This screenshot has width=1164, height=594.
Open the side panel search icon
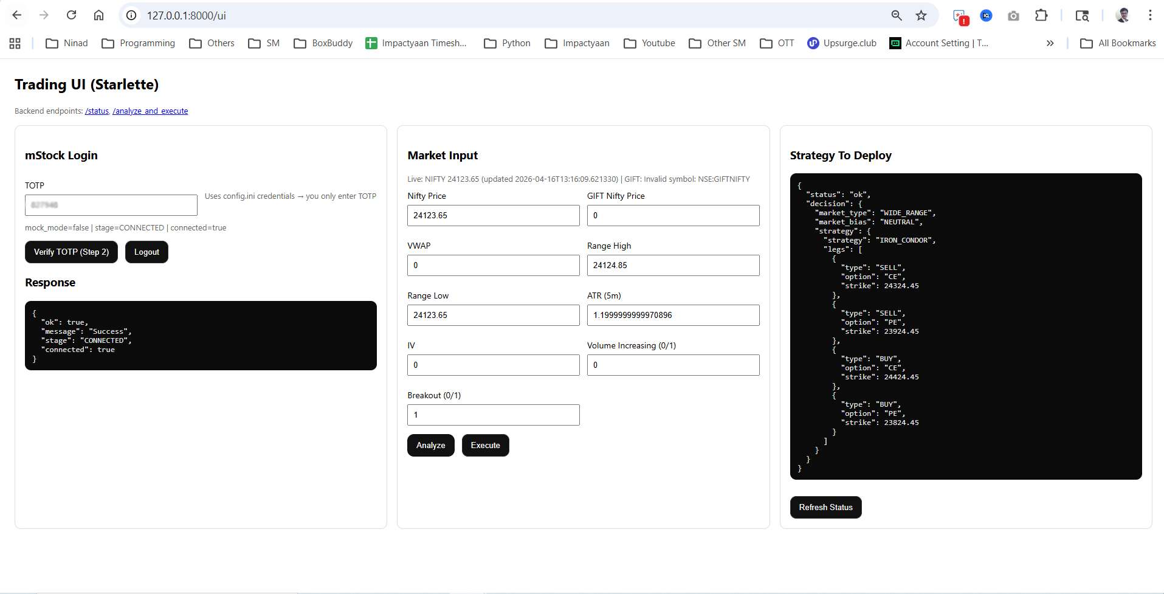coord(1083,15)
